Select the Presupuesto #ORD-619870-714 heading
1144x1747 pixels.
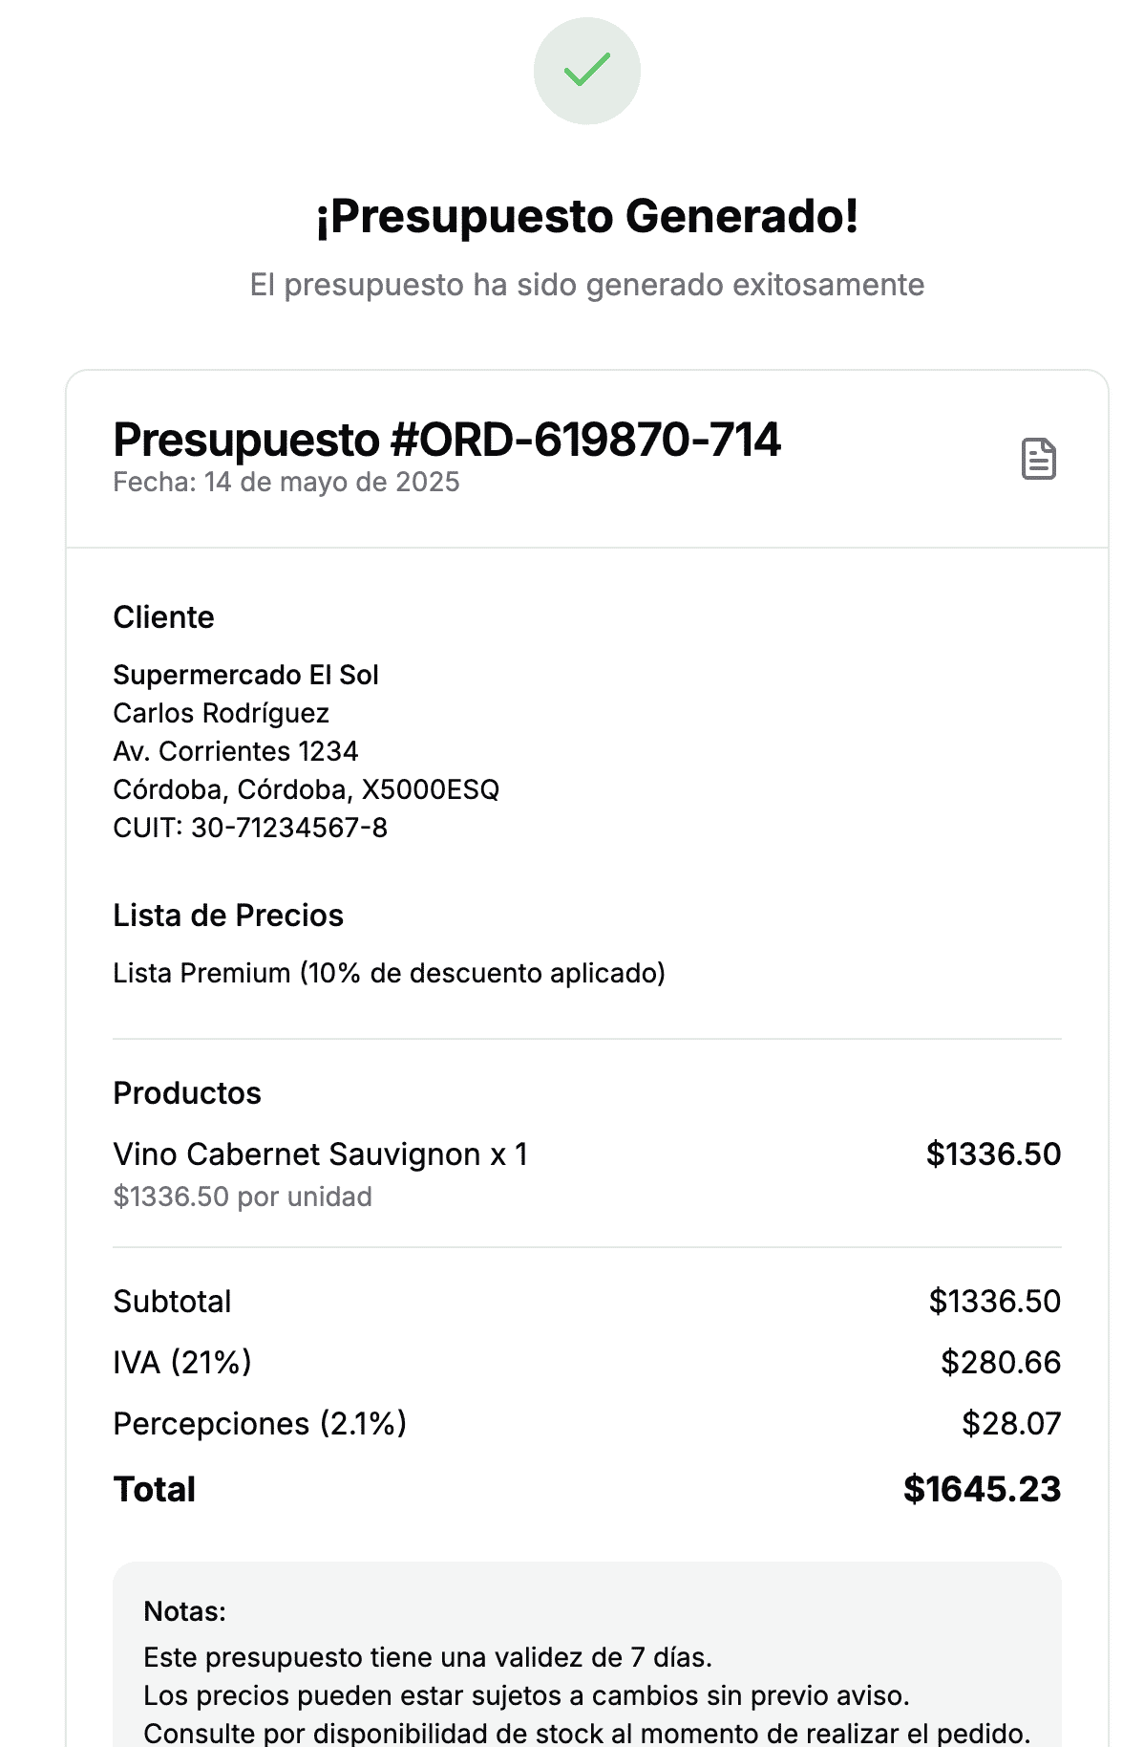pyautogui.click(x=447, y=441)
